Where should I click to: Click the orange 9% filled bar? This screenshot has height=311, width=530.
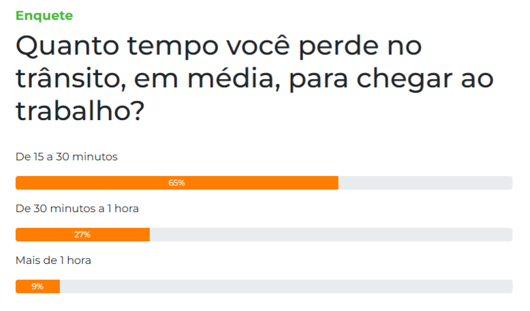[x=37, y=286]
